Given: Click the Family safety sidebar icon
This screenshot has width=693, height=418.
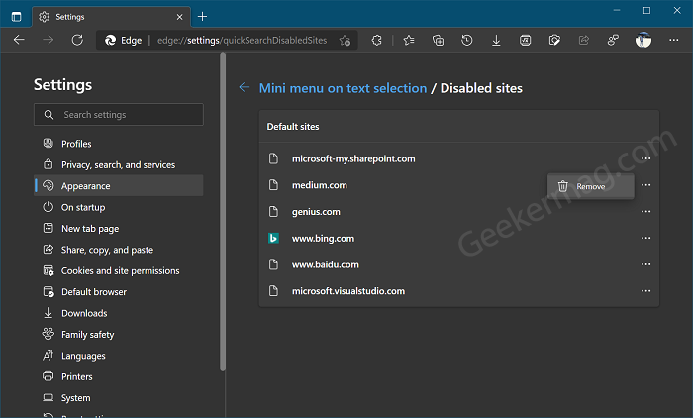Looking at the screenshot, I should [49, 334].
